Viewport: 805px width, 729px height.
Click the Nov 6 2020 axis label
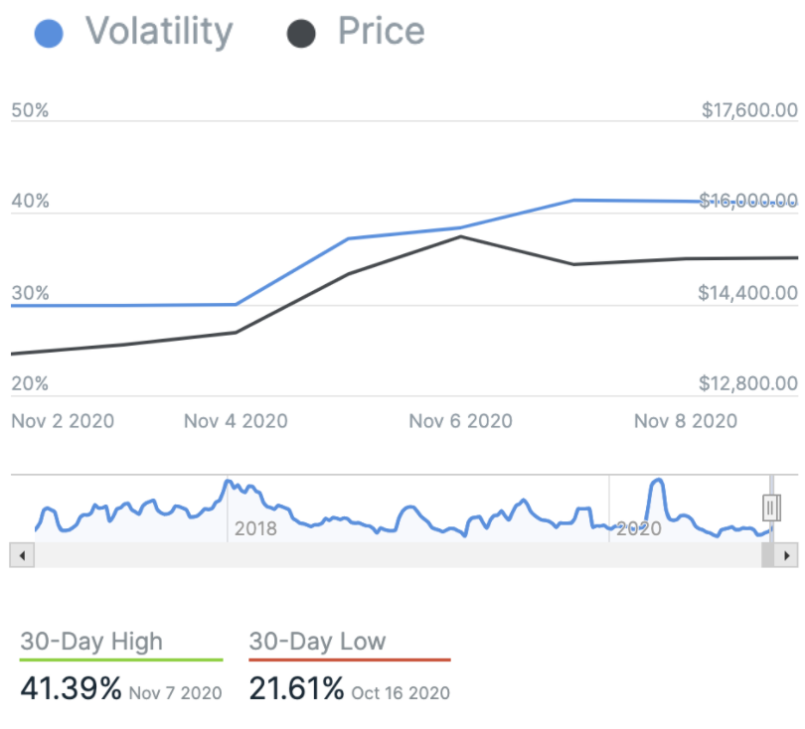460,421
